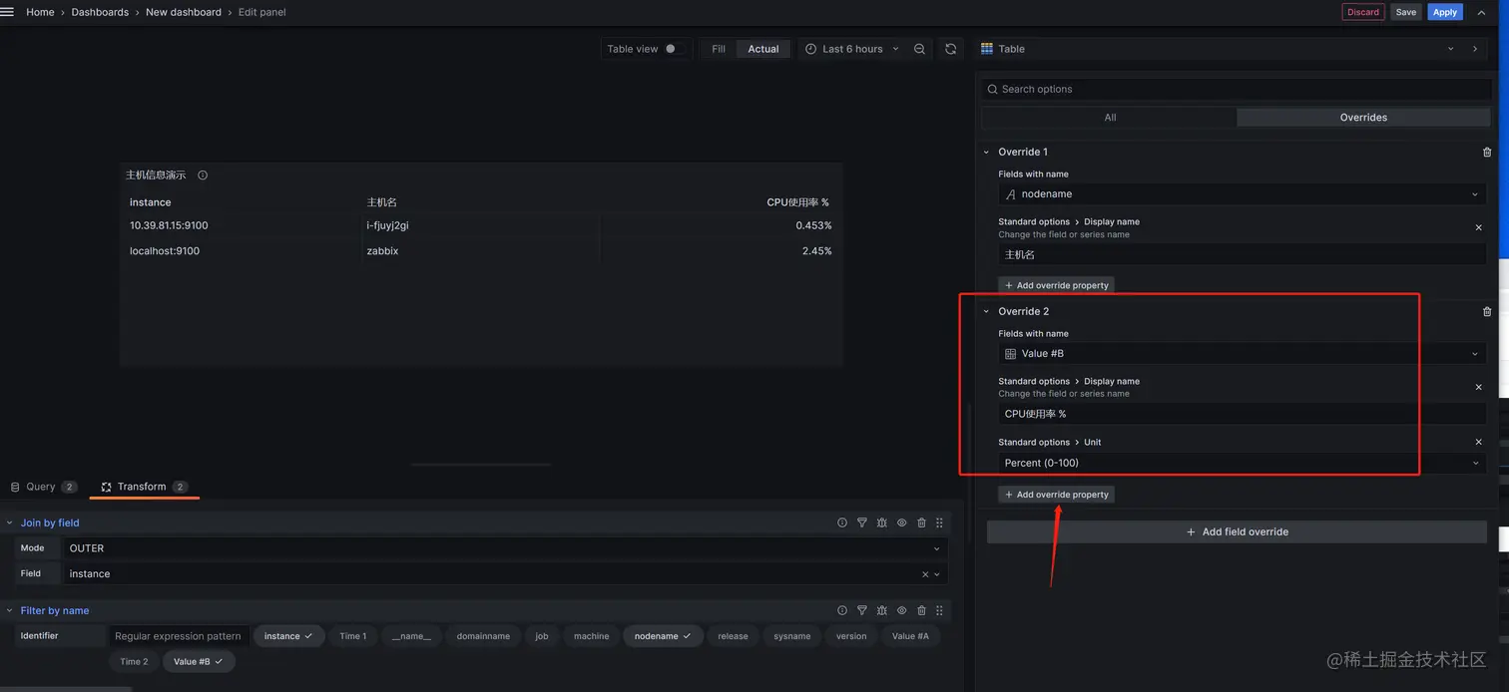The height and width of the screenshot is (692, 1509).
Task: Open the nodename field name dropdown
Action: click(1242, 194)
